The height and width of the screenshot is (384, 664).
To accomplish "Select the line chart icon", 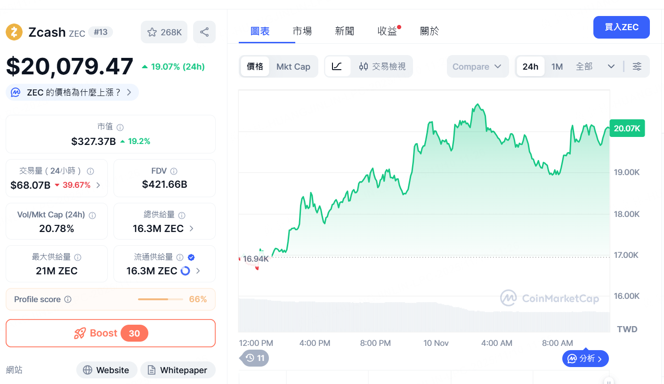I will point(337,66).
